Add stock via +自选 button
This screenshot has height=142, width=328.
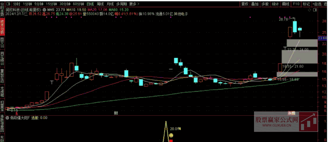(317, 4)
